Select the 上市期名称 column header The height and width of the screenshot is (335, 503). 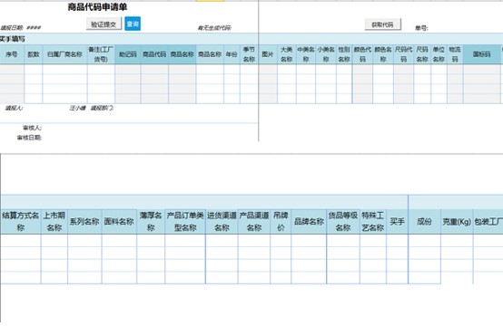click(54, 222)
